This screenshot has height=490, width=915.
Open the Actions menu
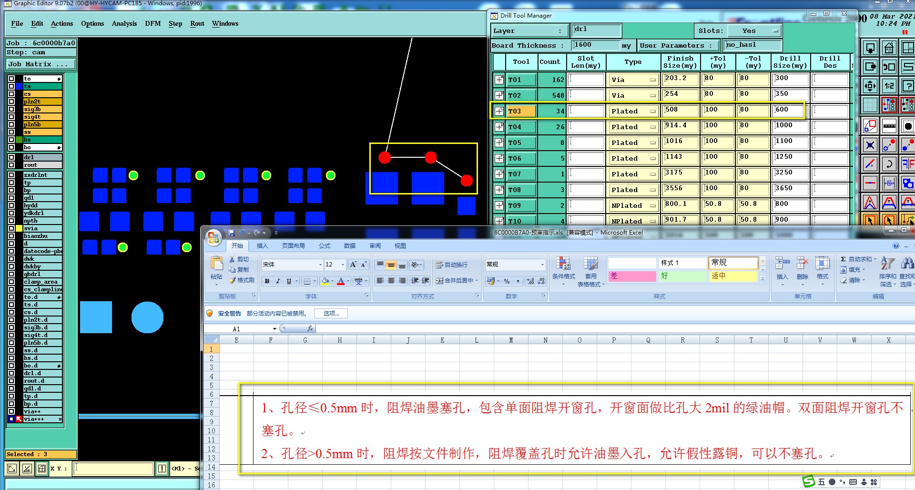pyautogui.click(x=62, y=23)
